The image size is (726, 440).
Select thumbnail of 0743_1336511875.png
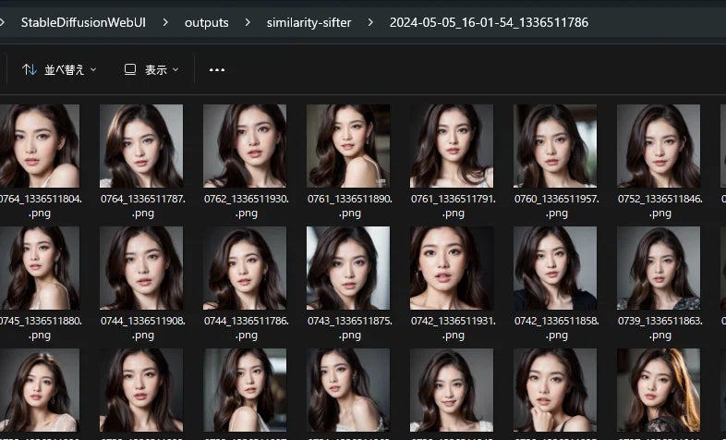[x=348, y=268]
